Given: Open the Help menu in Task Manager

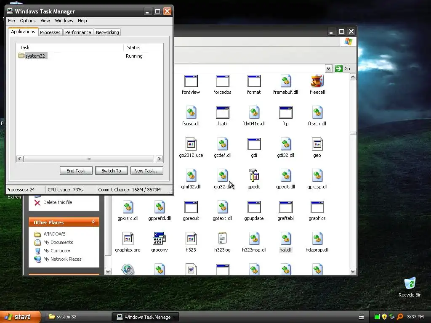Looking at the screenshot, I should pos(82,21).
